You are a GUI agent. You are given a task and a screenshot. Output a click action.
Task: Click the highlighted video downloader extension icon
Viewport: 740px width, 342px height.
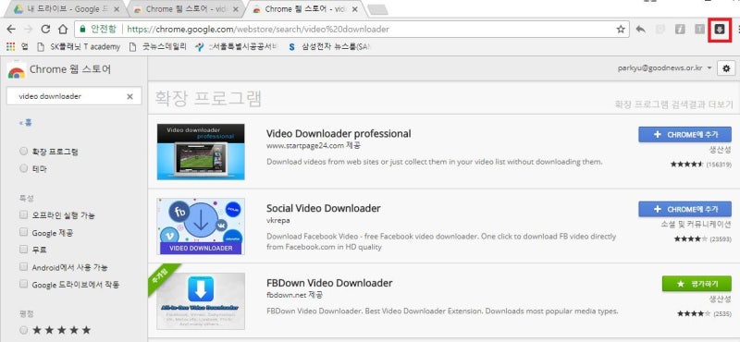click(720, 30)
